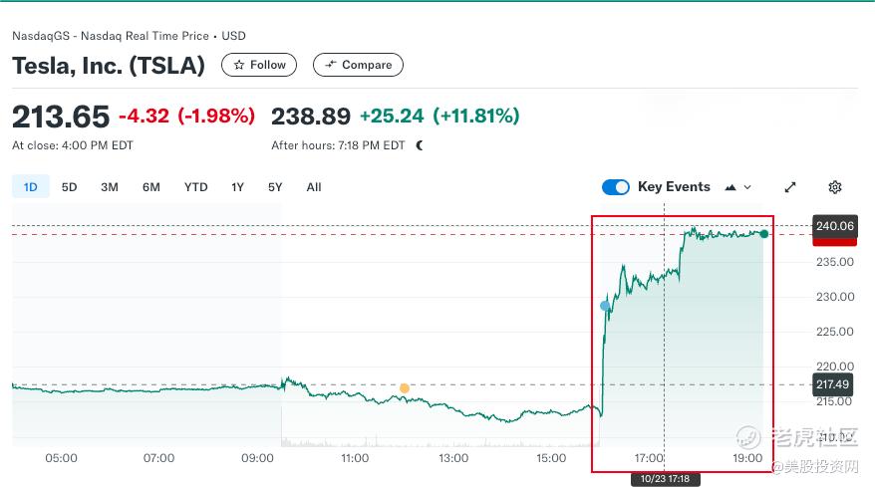The image size is (875, 487).
Task: Toggle the Key Events switch
Action: (x=616, y=187)
